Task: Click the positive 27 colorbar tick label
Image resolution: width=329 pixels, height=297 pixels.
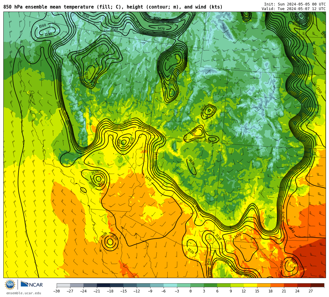Action: point(311,291)
